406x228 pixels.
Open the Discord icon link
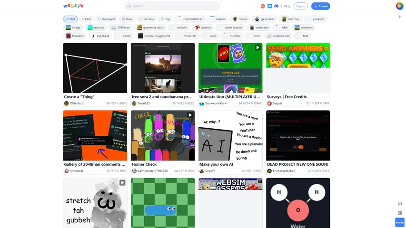point(276,6)
